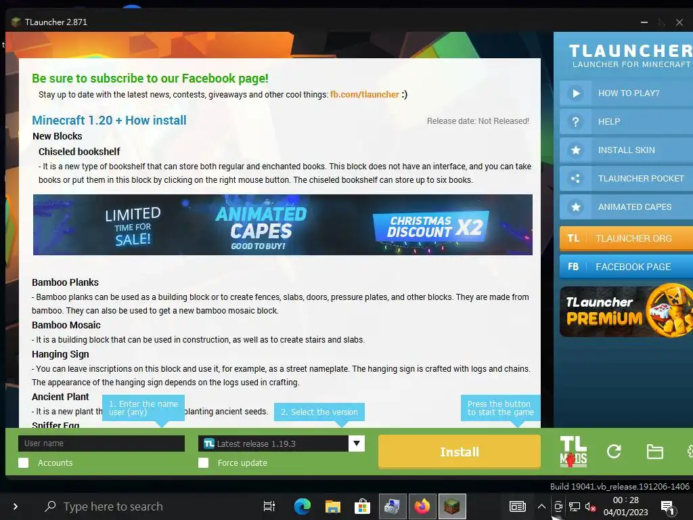Open Task View on taskbar
The width and height of the screenshot is (693, 520).
(269, 506)
